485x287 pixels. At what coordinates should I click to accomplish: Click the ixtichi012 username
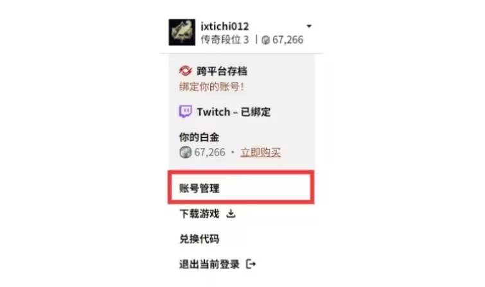point(225,26)
